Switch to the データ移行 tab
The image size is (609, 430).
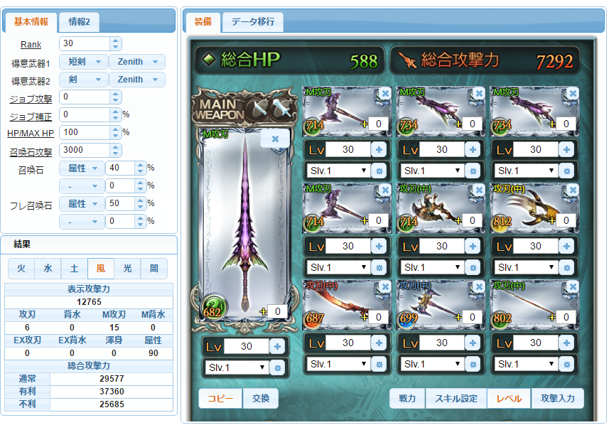click(x=252, y=22)
